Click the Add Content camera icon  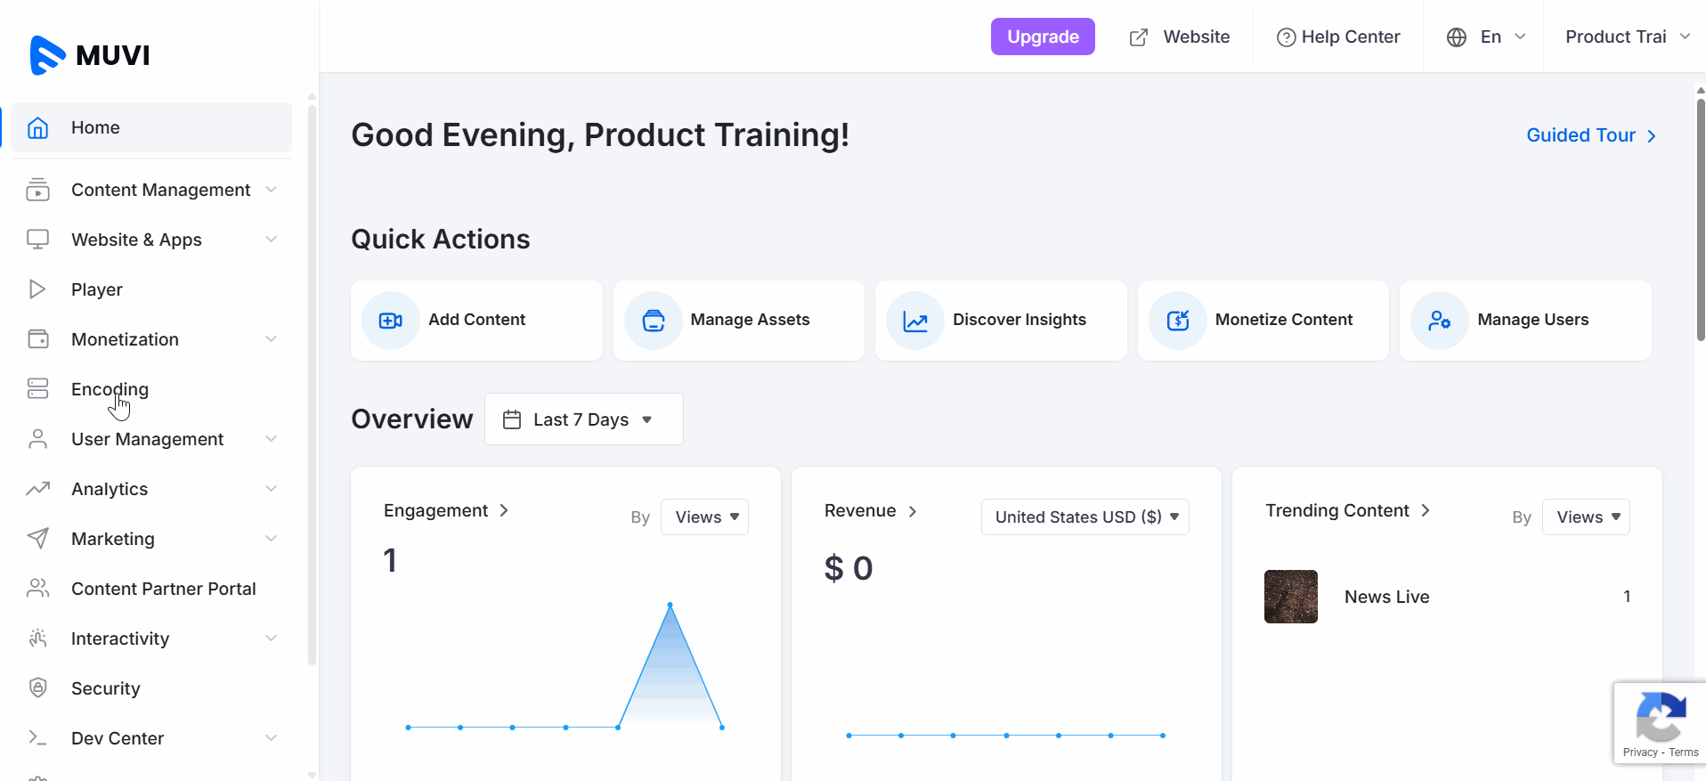pyautogui.click(x=390, y=321)
